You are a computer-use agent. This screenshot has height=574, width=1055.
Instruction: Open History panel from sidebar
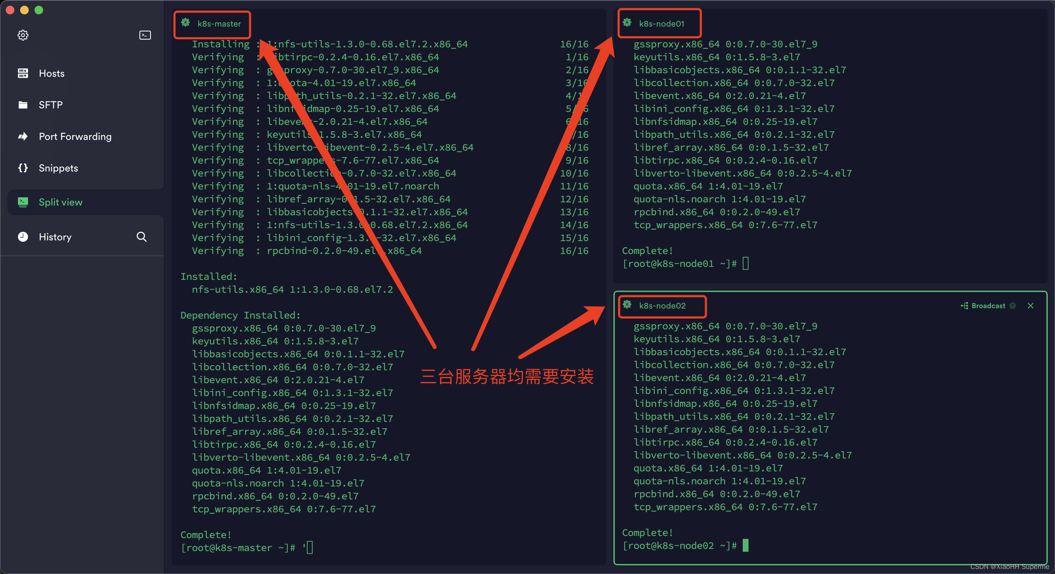[55, 236]
